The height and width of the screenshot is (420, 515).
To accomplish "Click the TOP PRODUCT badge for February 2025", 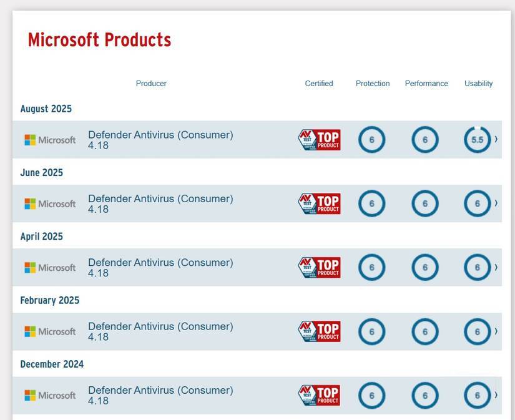I will pos(319,331).
